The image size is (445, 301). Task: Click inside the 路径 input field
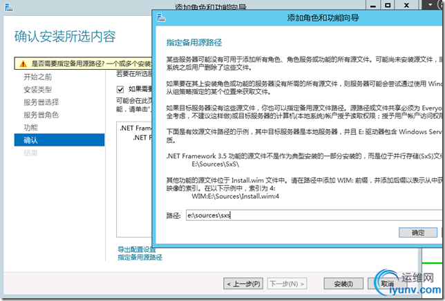coord(314,215)
